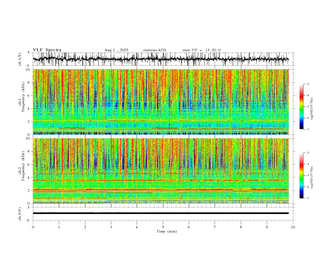Viewport: 330px width, 255px height.
Task: Click the ch.2 frequency axis "8" tick
Action: (x=29, y=152)
